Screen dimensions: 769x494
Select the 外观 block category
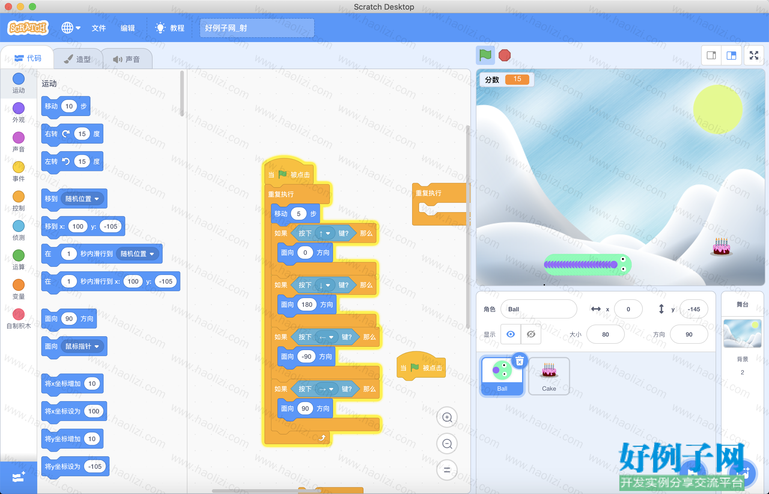(x=19, y=113)
